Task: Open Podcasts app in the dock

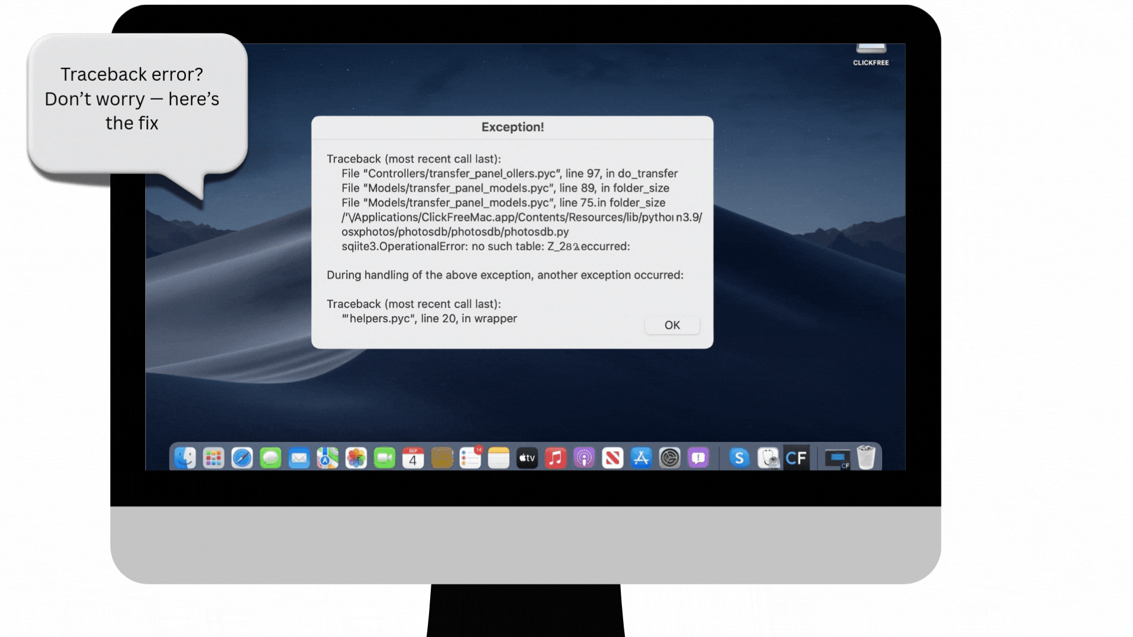Action: 584,458
